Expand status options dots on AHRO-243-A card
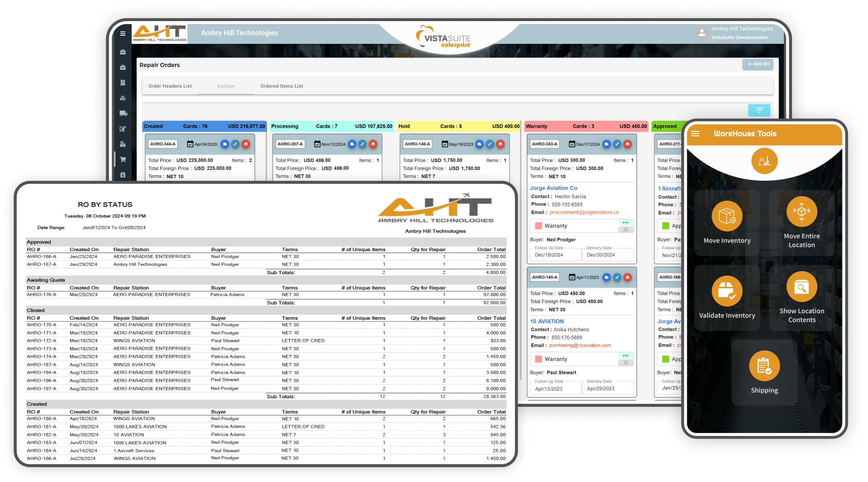Image resolution: width=868 pixels, height=482 pixels. [x=626, y=223]
